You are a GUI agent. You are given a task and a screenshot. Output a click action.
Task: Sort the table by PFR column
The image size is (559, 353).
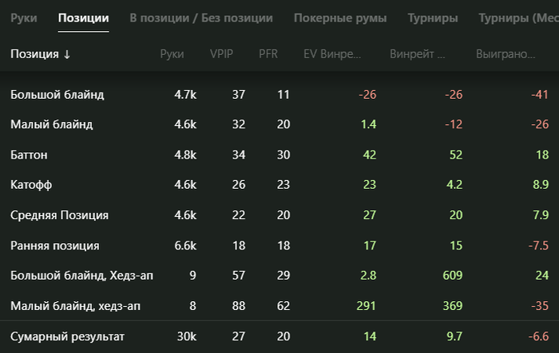pos(269,54)
